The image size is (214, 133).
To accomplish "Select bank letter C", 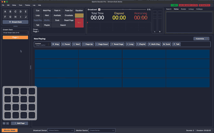I will click(16, 11).
